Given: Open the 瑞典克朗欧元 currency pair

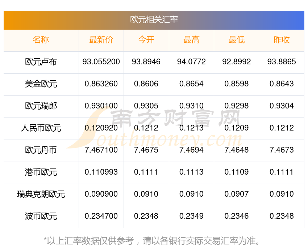Looking at the screenshot, I should click(41, 194).
